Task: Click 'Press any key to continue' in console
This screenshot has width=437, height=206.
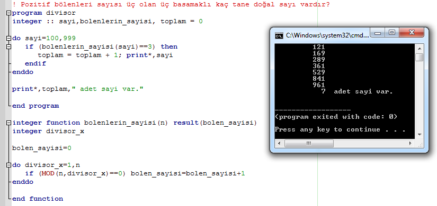Action: coord(327,129)
